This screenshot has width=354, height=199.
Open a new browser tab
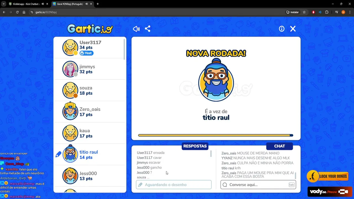click(x=98, y=4)
